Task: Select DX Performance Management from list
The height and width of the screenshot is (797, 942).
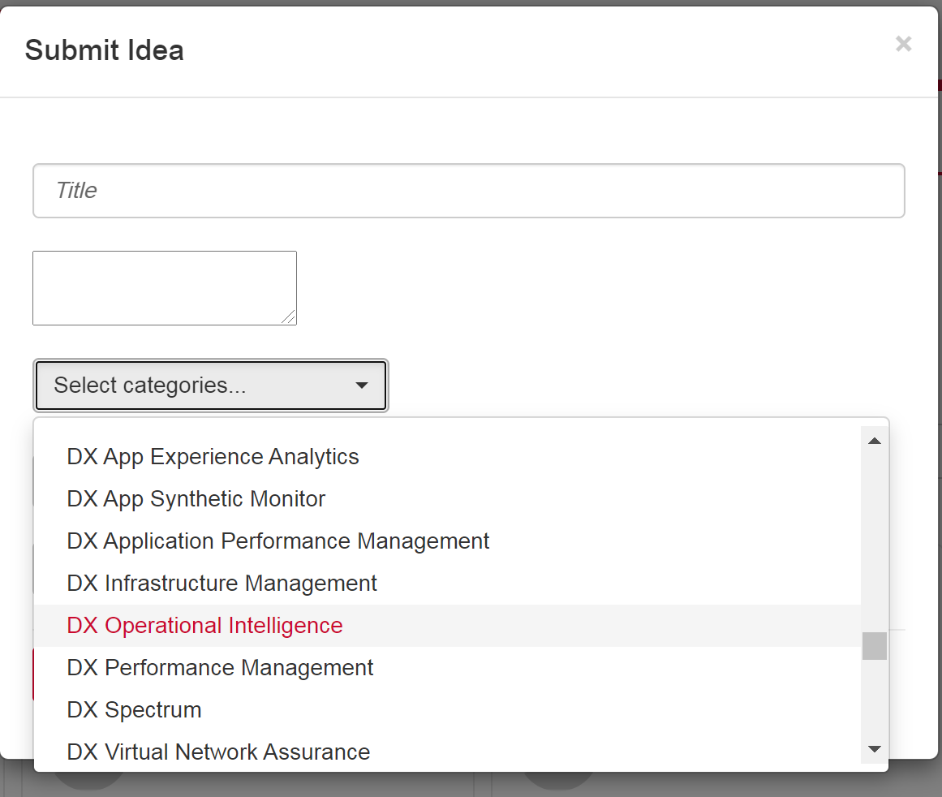Action: 220,668
